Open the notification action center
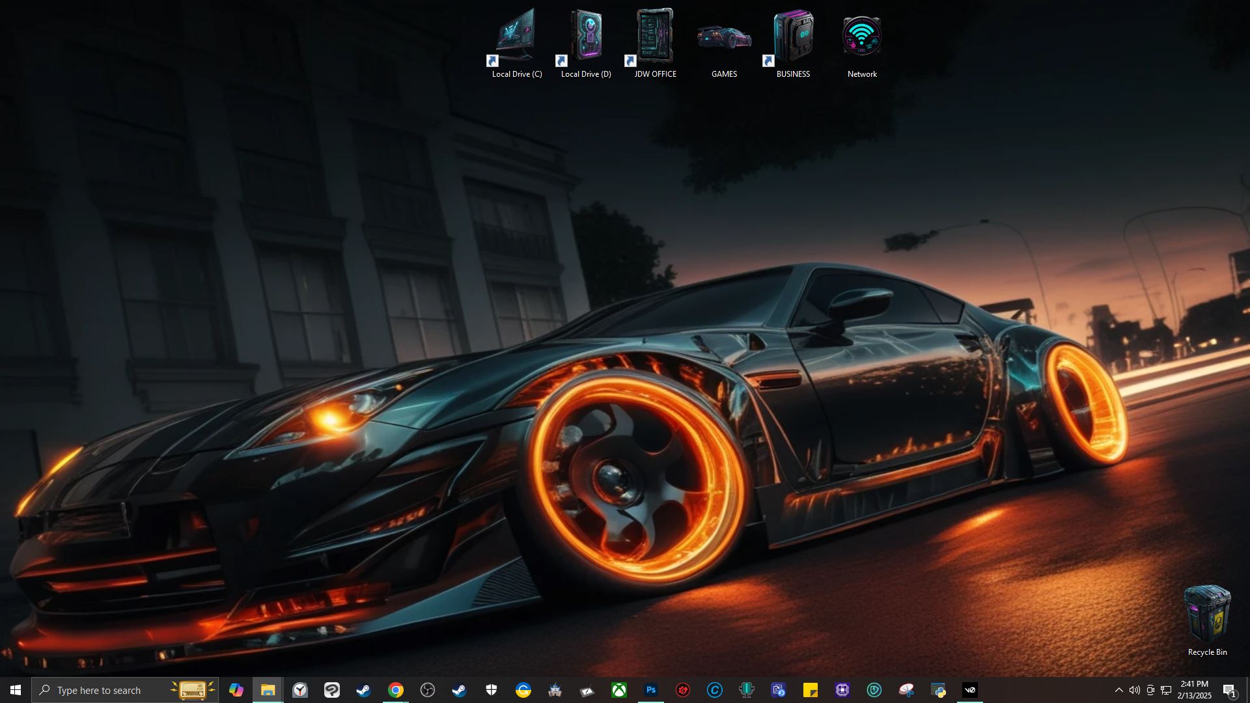Viewport: 1250px width, 703px height. click(x=1229, y=690)
